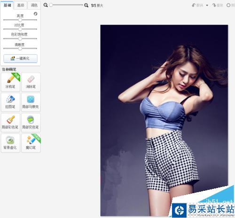
Task: Click the zoom level slider track
Action: pyautogui.click(x=66, y=5)
